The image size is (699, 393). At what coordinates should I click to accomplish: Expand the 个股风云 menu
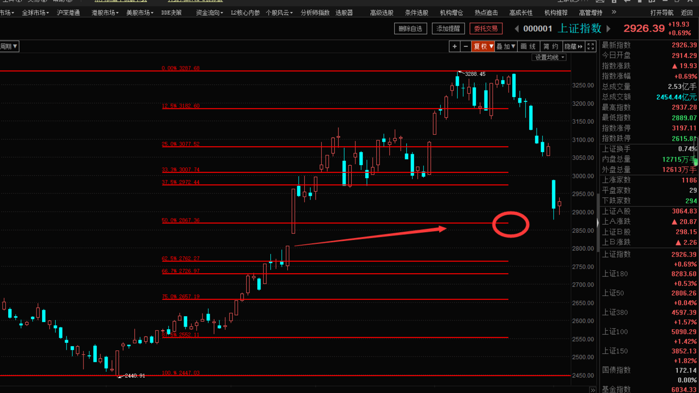(279, 13)
